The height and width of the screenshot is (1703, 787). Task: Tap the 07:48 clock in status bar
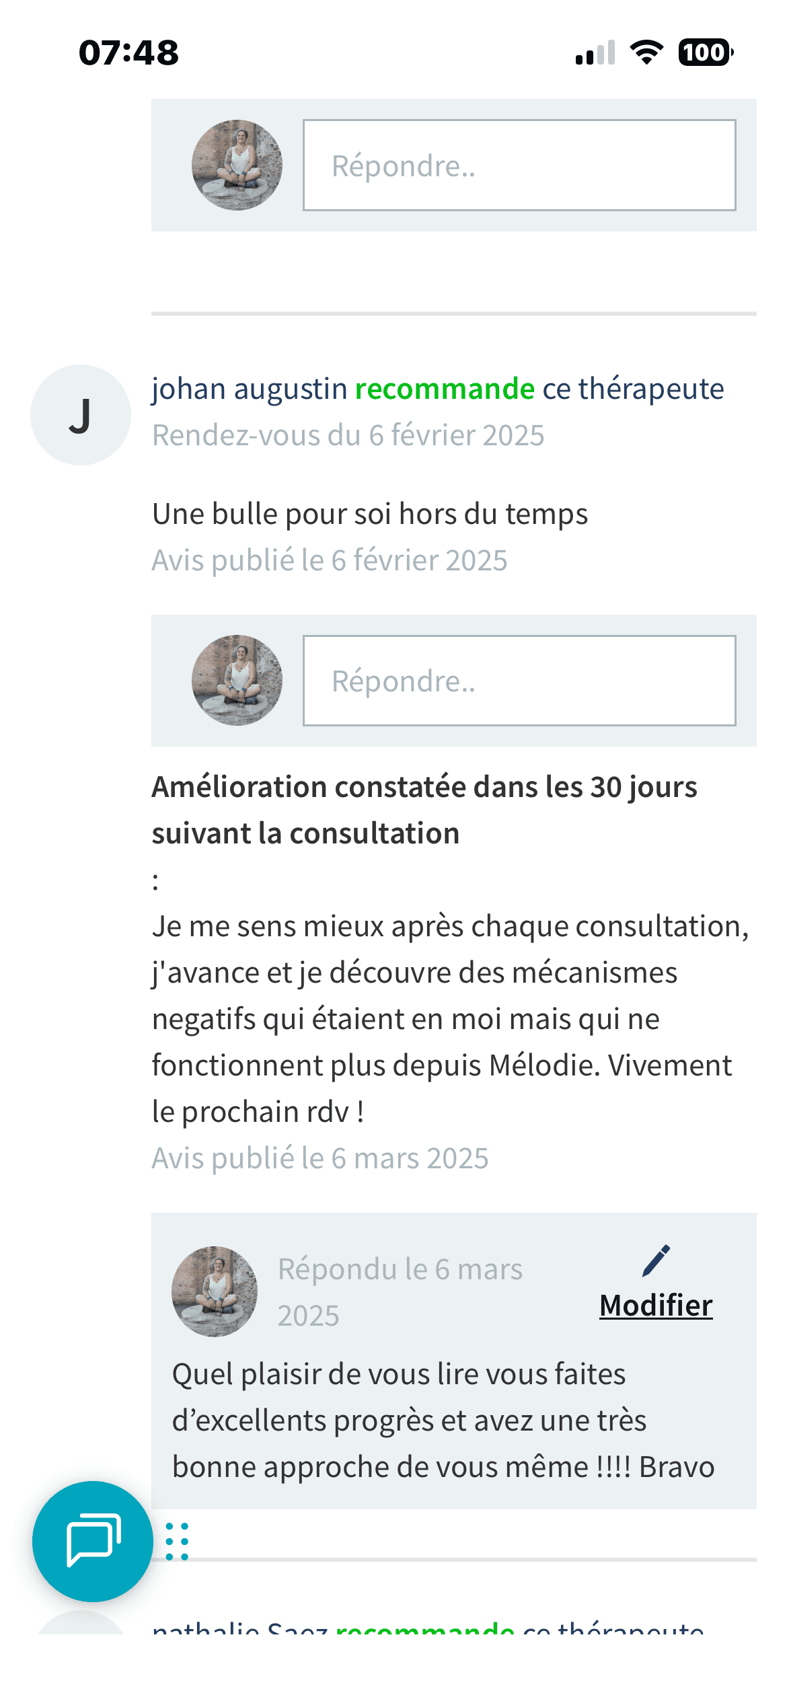coord(128,52)
